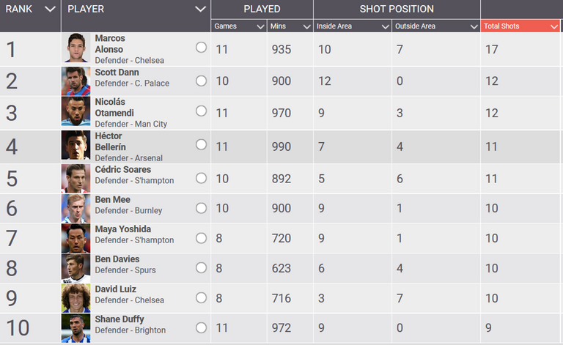
Task: Sort by Mins column chevron
Action: (x=306, y=26)
